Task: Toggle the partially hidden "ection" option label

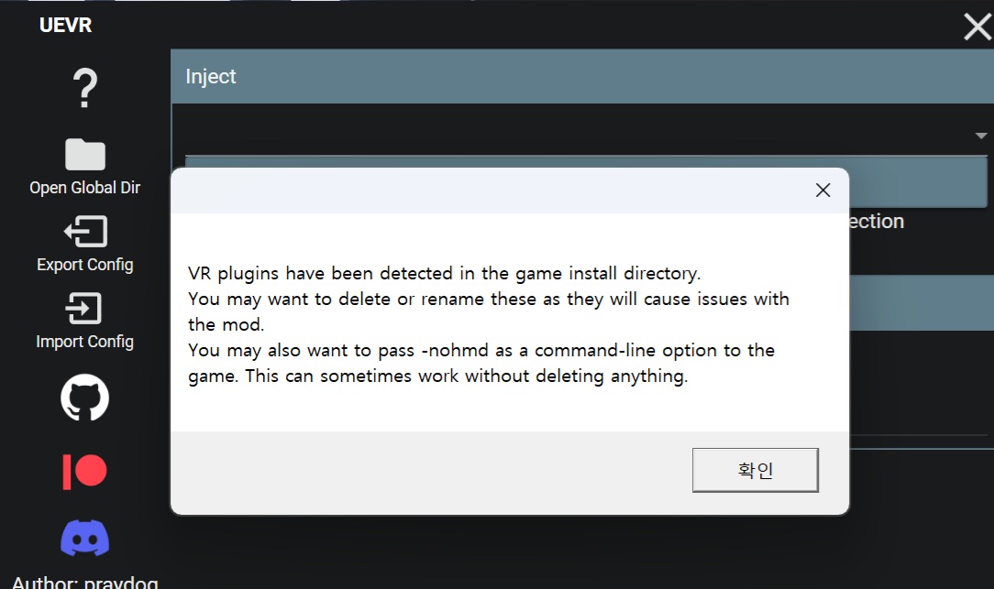Action: click(x=877, y=221)
